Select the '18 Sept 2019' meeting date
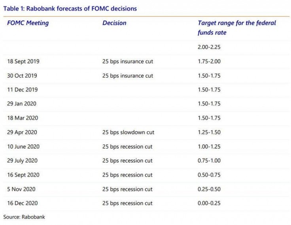Image resolution: width=291 pixels, height=225 pixels. (23, 61)
